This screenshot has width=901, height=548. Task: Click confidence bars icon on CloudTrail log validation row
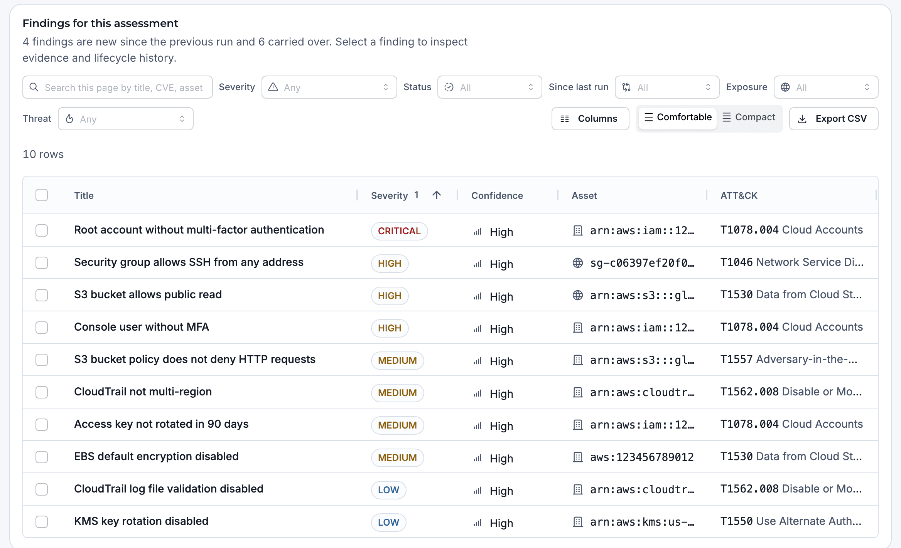click(477, 491)
